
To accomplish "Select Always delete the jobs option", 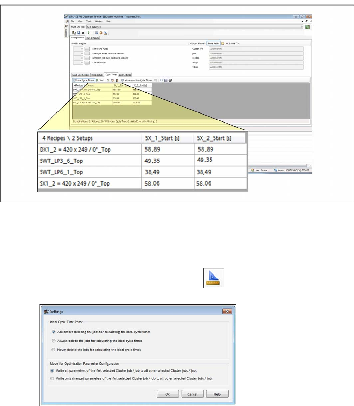I will [54, 341].
